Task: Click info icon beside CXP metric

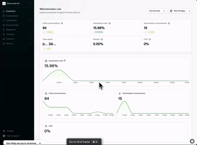Action: click(x=150, y=39)
